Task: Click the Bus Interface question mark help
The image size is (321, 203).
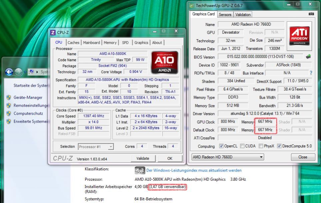Action: pos(311,73)
